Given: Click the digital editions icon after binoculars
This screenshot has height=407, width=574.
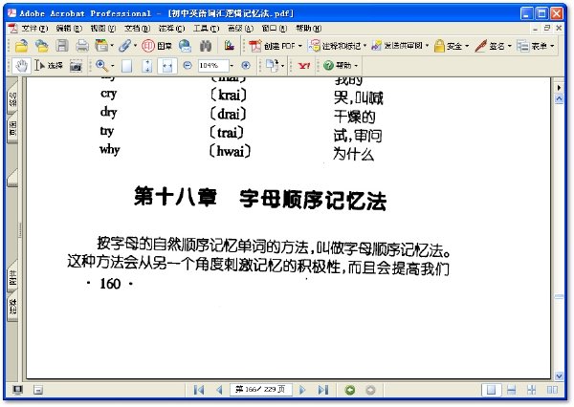Looking at the screenshot, I should pos(230,46).
